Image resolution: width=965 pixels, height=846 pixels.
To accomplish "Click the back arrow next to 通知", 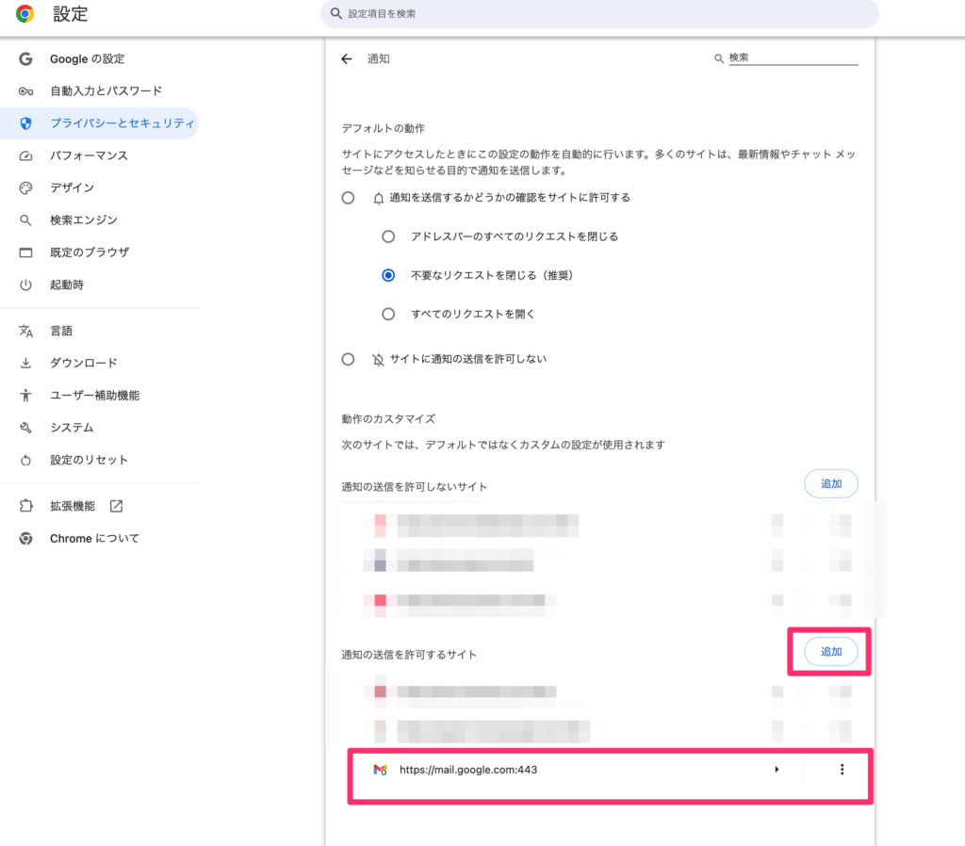I will point(347,57).
